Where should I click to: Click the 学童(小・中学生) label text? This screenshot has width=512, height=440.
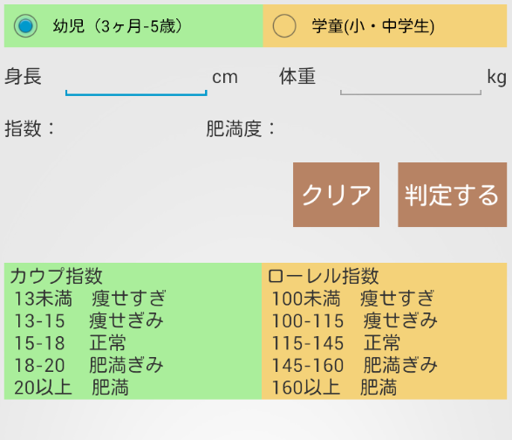pyautogui.click(x=373, y=26)
